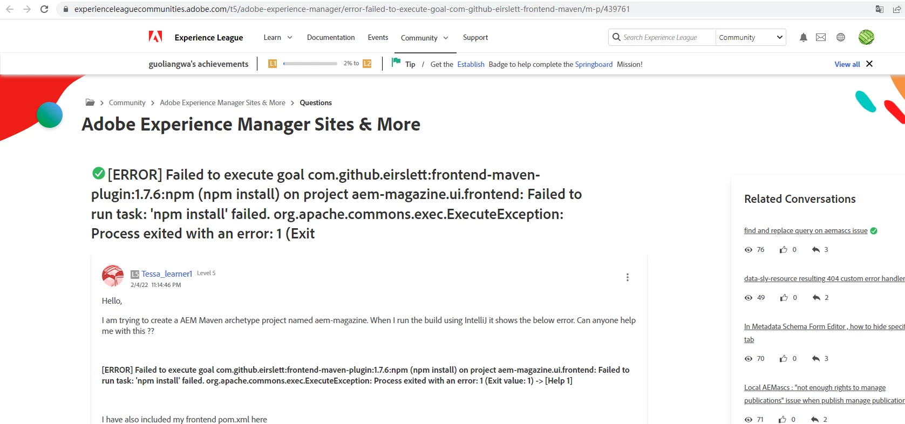Viewport: 905px width, 424px height.
Task: Click likes thumb icon for data-sly-resource post
Action: (x=784, y=298)
